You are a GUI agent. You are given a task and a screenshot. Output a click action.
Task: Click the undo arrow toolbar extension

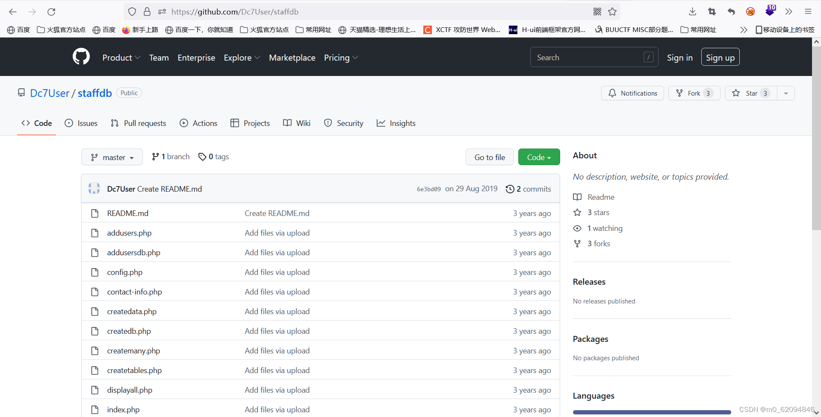[x=731, y=12]
